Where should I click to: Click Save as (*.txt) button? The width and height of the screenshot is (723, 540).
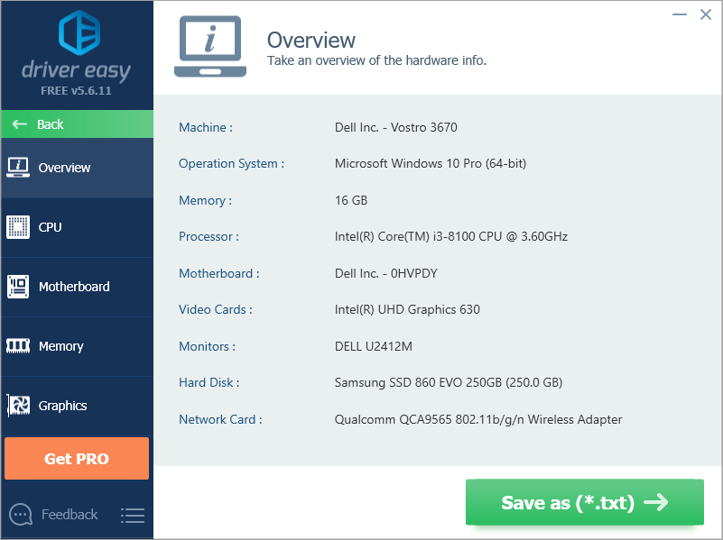coord(585,502)
